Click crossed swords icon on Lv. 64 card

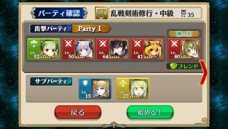(103, 43)
